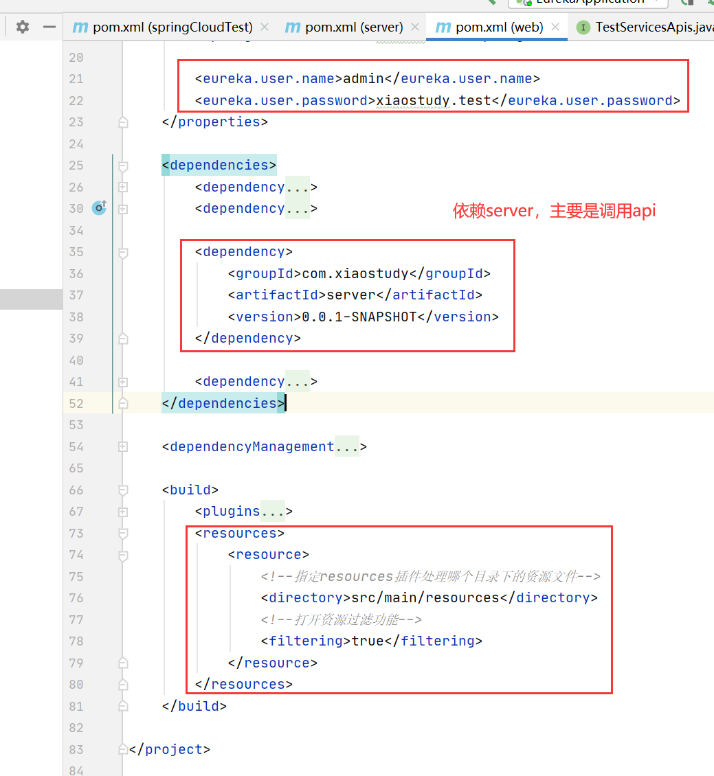Click the Maven icon on web tab
The image size is (714, 776).
[443, 27]
